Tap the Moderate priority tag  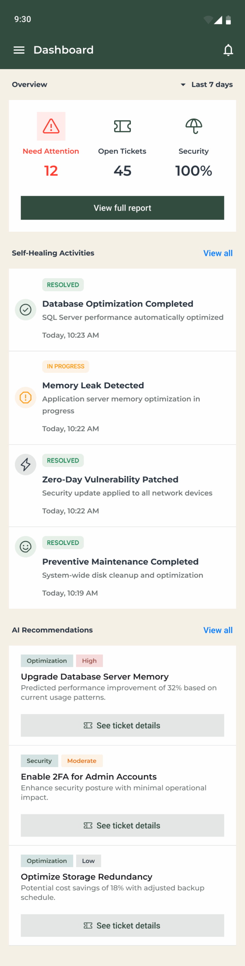(x=82, y=761)
